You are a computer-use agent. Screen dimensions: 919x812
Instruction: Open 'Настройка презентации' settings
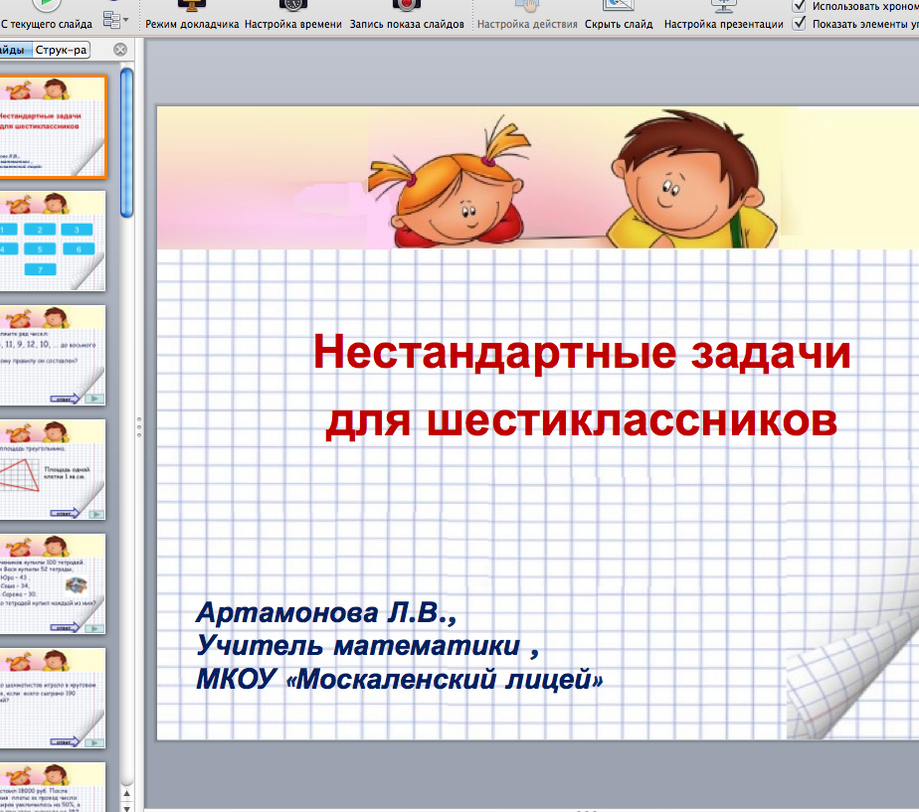723,16
